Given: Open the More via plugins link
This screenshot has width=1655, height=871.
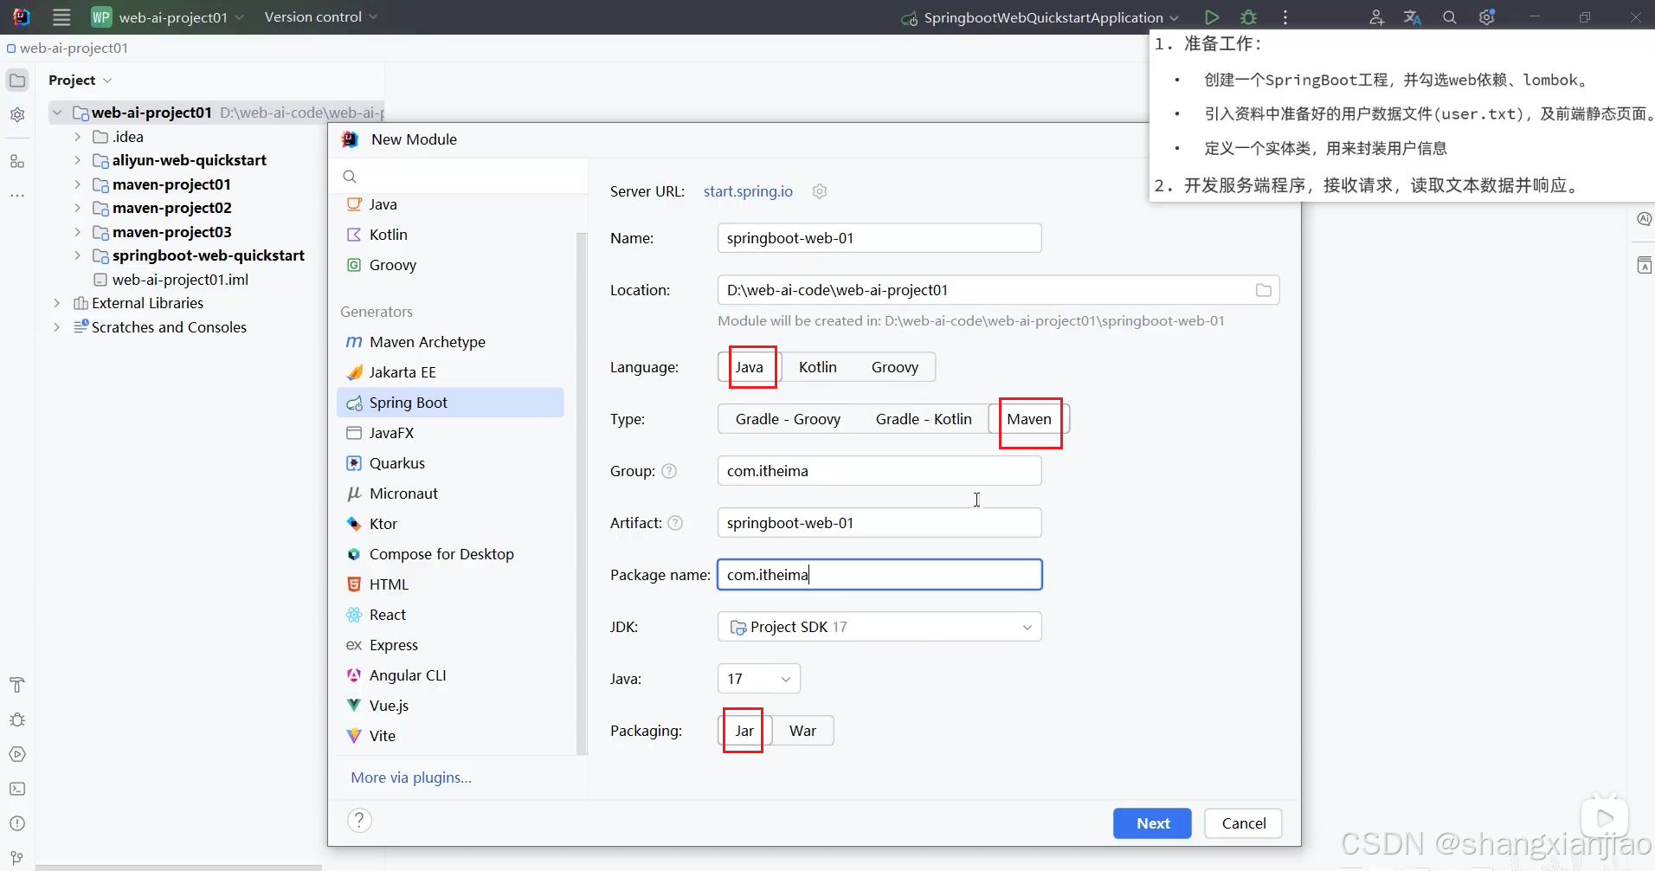Looking at the screenshot, I should [x=411, y=777].
